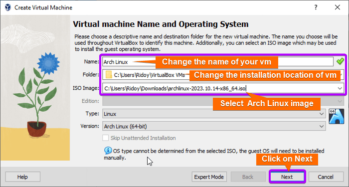
Task: Click the heading Virtual machine Name and Operating System
Action: pyautogui.click(x=161, y=24)
